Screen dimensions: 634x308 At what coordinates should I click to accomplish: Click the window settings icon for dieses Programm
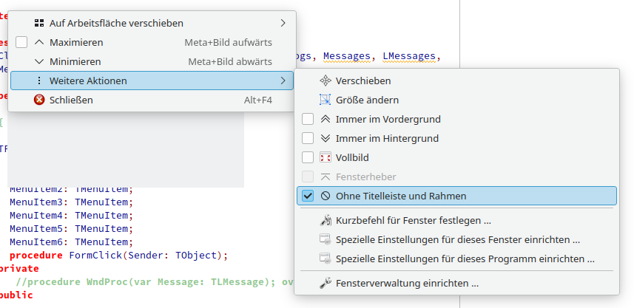point(325,259)
